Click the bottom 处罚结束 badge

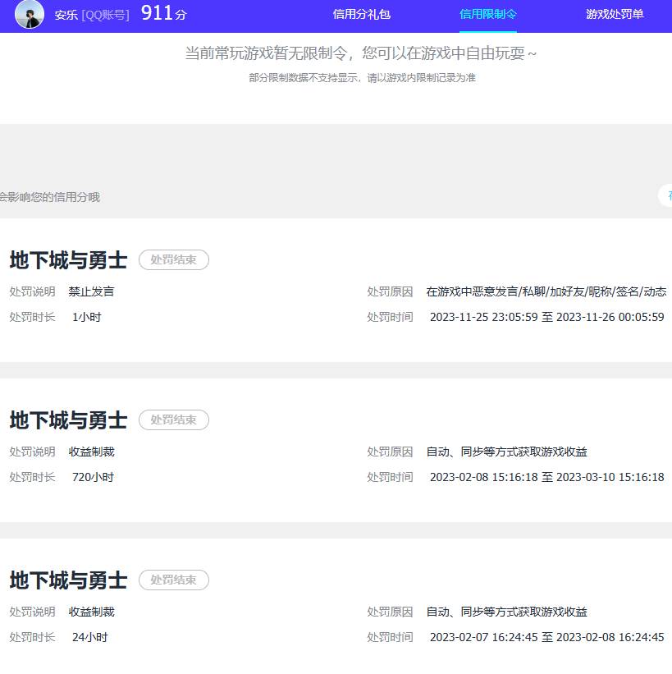173,580
